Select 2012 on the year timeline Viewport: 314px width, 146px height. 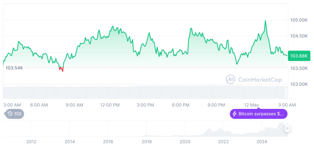pyautogui.click(x=31, y=142)
